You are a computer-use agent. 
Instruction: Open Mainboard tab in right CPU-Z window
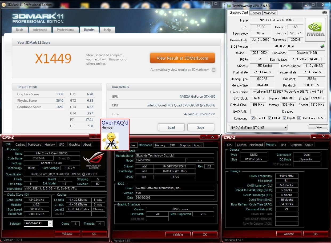256,145
